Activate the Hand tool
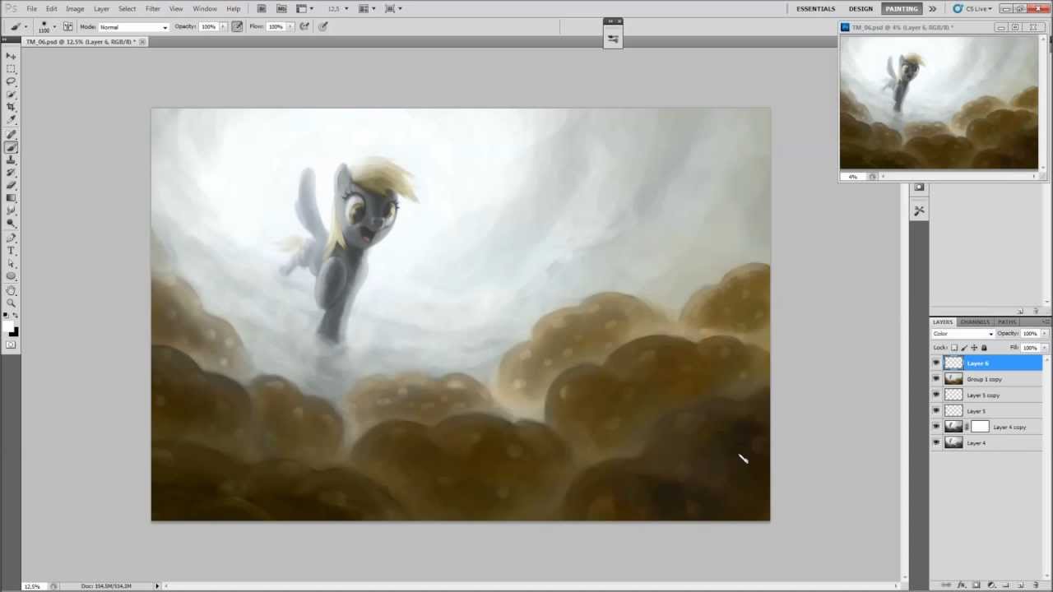Screen dimensions: 1053x592 [x=11, y=290]
